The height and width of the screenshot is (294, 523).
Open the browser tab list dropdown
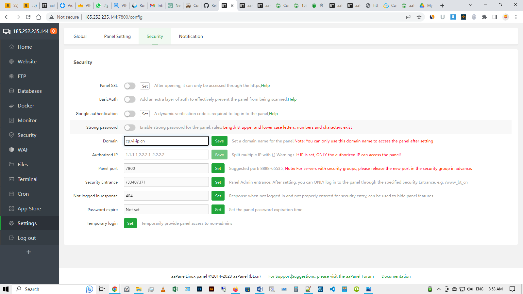470,5
